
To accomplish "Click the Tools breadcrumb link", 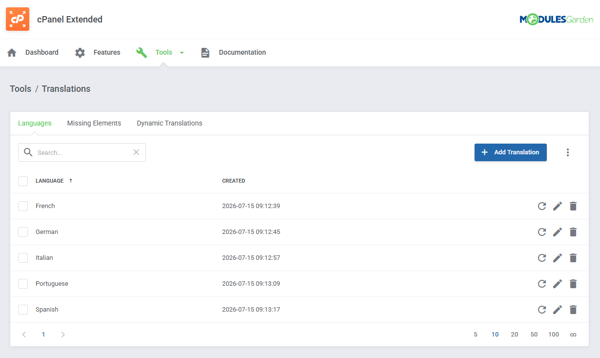I will [x=21, y=89].
